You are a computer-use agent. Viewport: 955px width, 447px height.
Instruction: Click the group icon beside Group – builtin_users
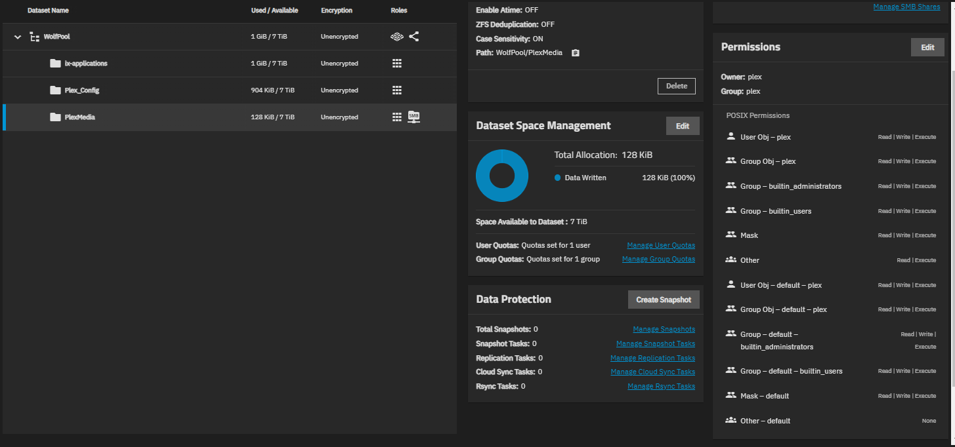coord(731,211)
